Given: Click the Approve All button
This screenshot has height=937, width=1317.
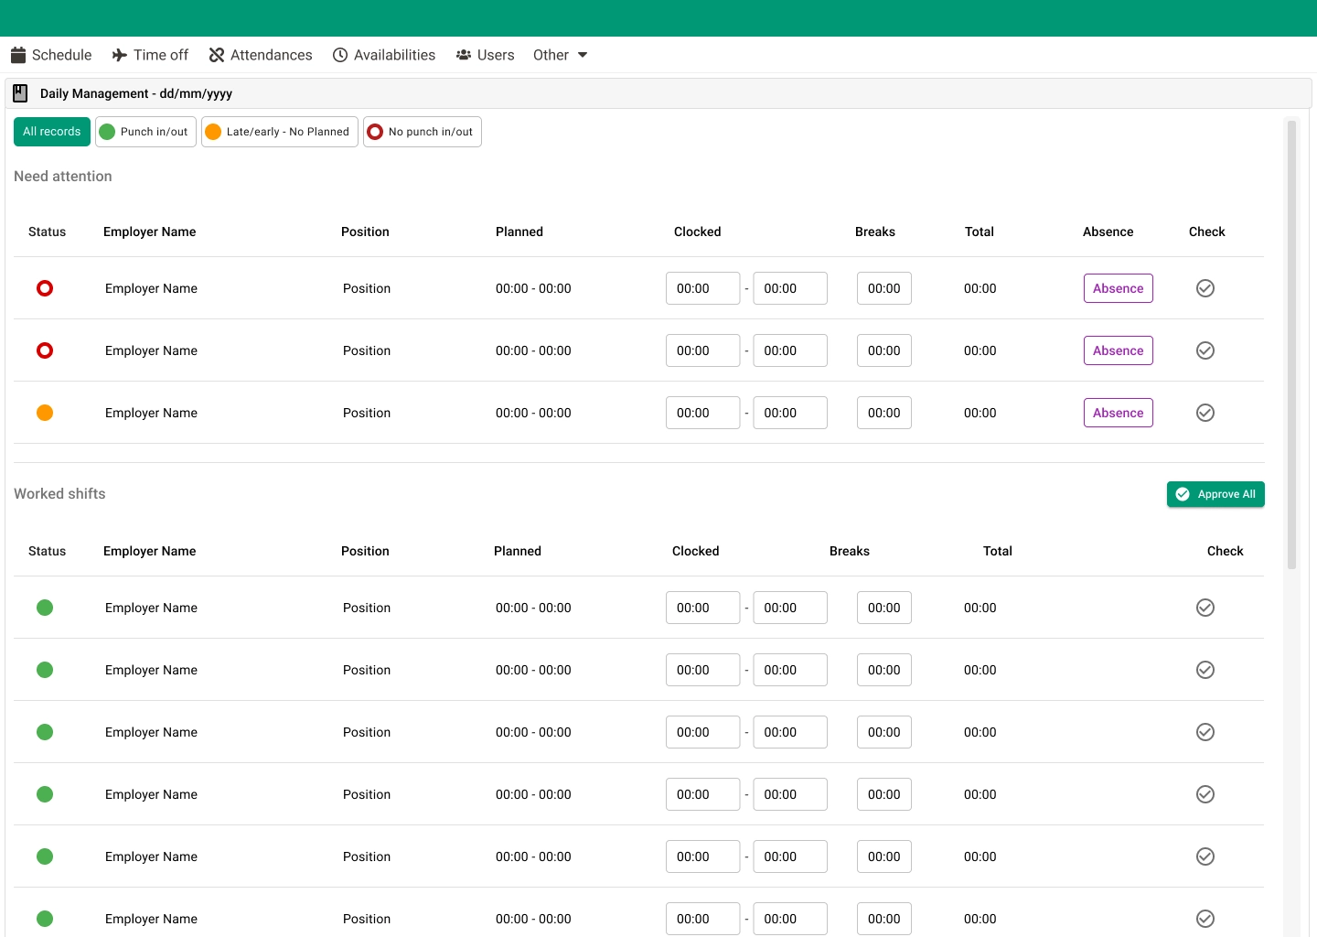Looking at the screenshot, I should (1215, 494).
